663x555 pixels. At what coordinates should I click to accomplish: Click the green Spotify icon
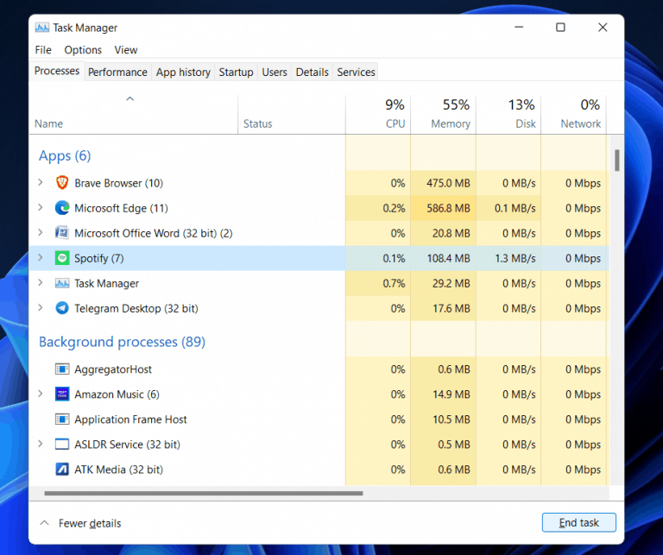click(62, 258)
